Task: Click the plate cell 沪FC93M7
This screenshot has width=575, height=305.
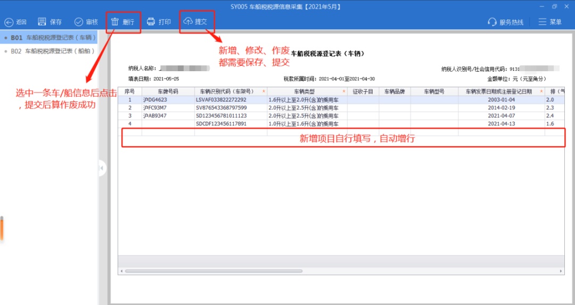Action: (155, 108)
